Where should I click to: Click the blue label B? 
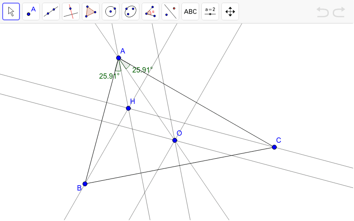79,188
